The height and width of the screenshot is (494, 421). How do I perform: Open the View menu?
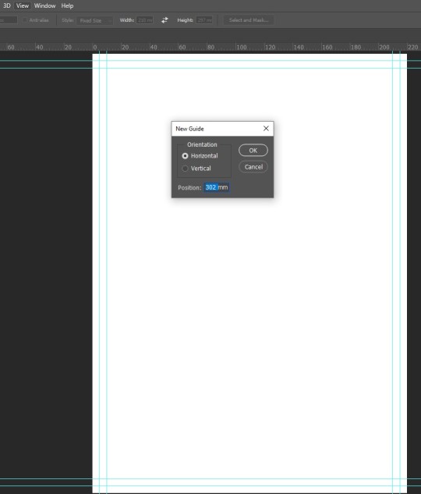pyautogui.click(x=23, y=5)
